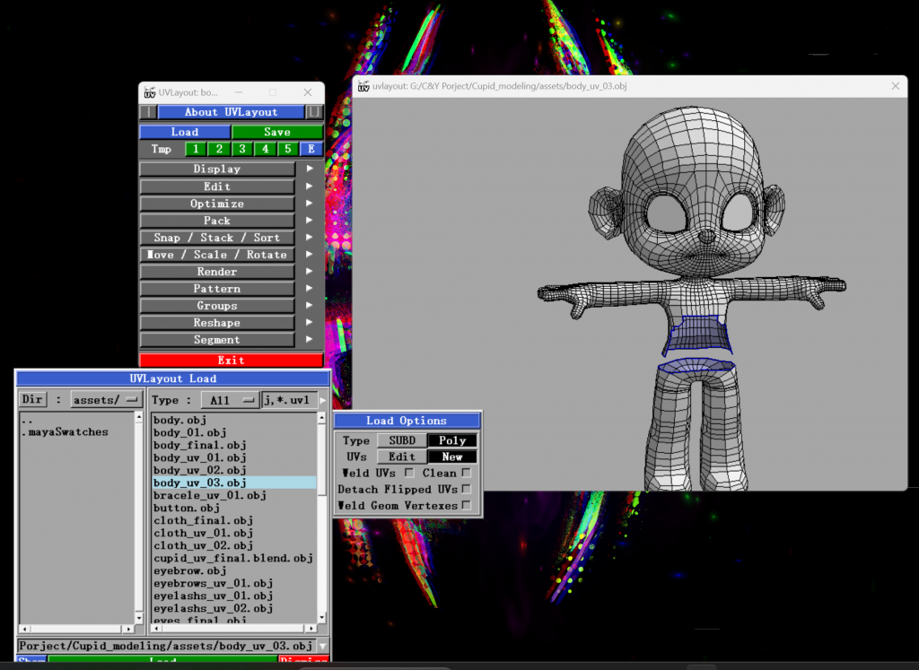The image size is (919, 670).
Task: Enable Weld Geom Vertexes checkbox
Action: tap(467, 505)
